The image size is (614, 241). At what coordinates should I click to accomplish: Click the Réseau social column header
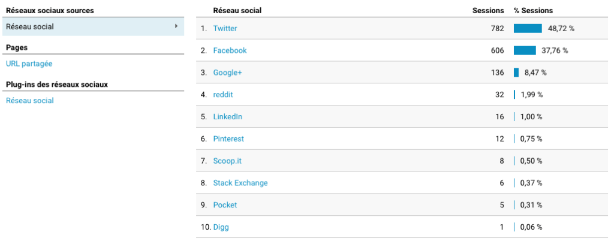click(x=237, y=11)
